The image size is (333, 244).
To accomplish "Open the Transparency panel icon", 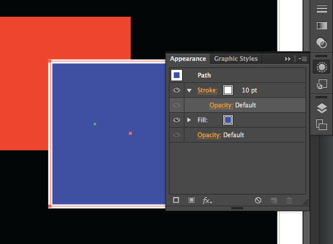I will click(322, 43).
